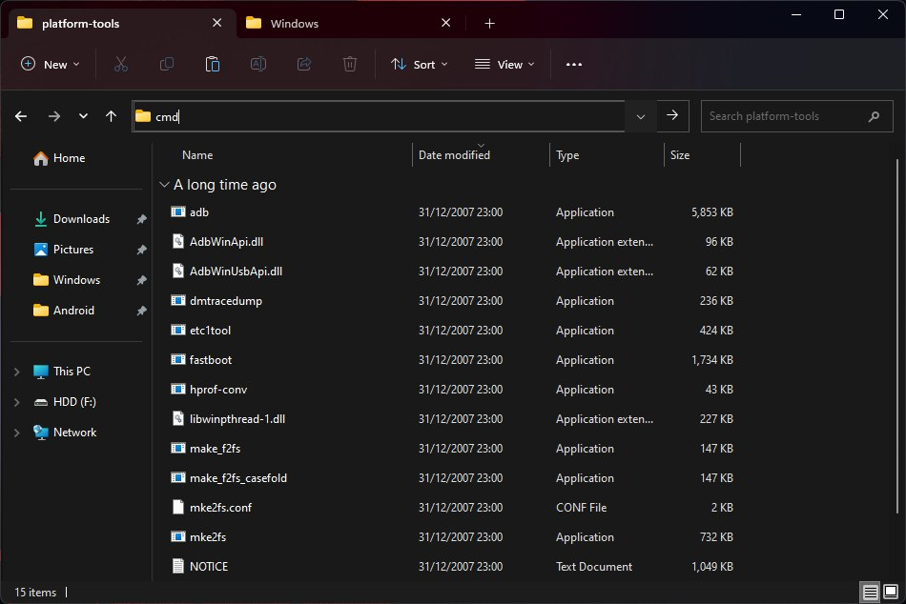Expand the This PC tree node
Viewport: 906px width, 604px height.
tap(17, 372)
